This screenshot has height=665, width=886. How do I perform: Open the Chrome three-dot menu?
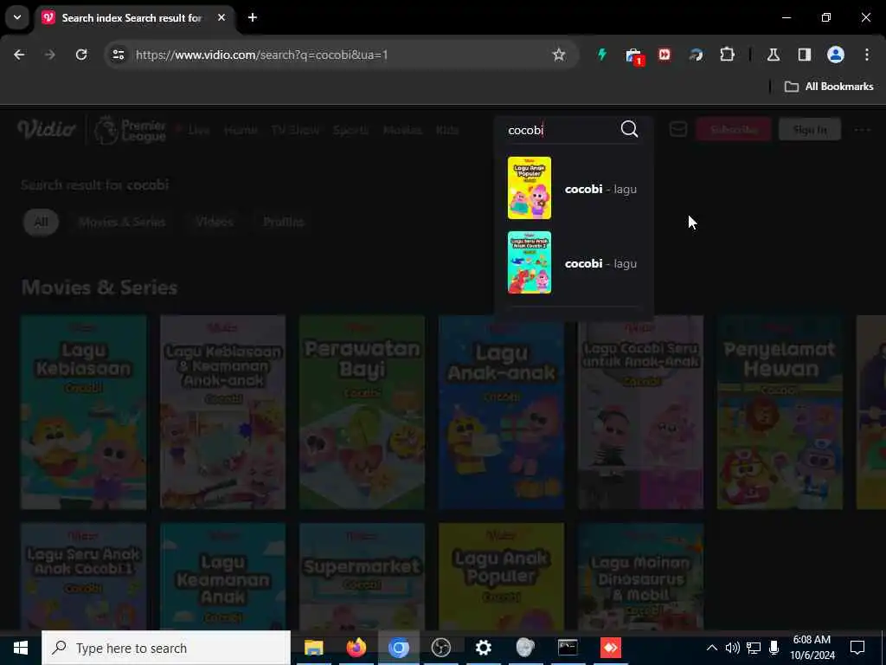click(x=866, y=55)
